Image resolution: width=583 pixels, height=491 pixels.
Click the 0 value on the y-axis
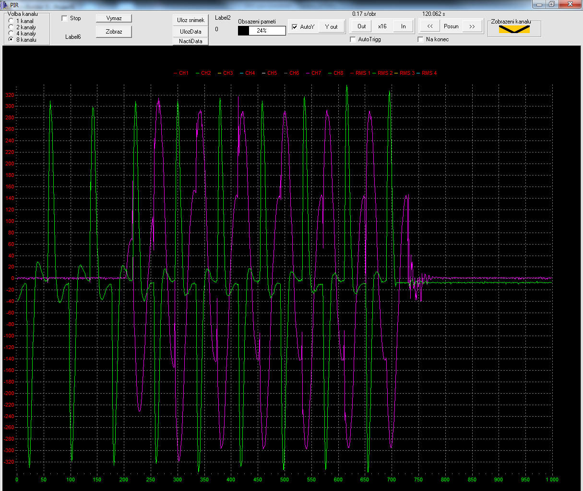pos(12,279)
